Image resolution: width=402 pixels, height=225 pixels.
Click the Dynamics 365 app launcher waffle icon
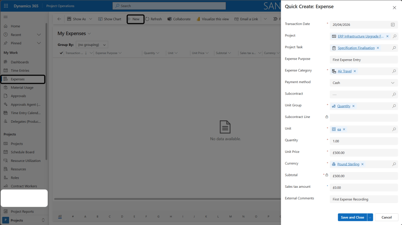pos(6,6)
